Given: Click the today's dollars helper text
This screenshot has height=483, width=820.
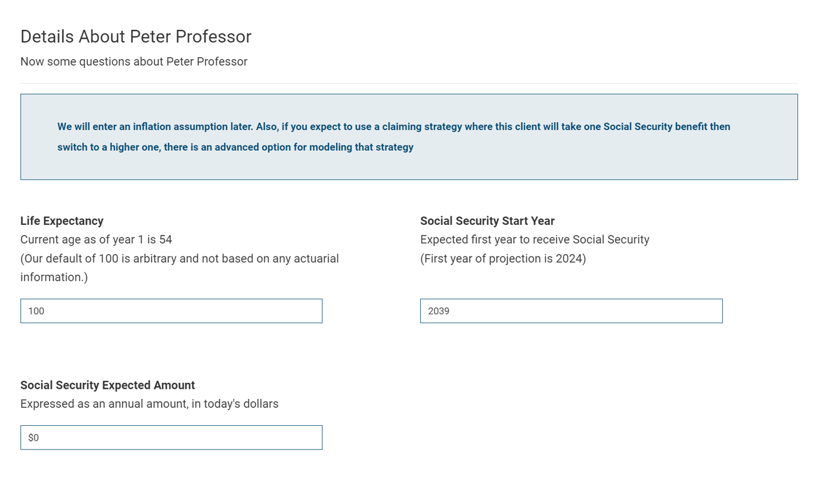Looking at the screenshot, I should pyautogui.click(x=149, y=404).
